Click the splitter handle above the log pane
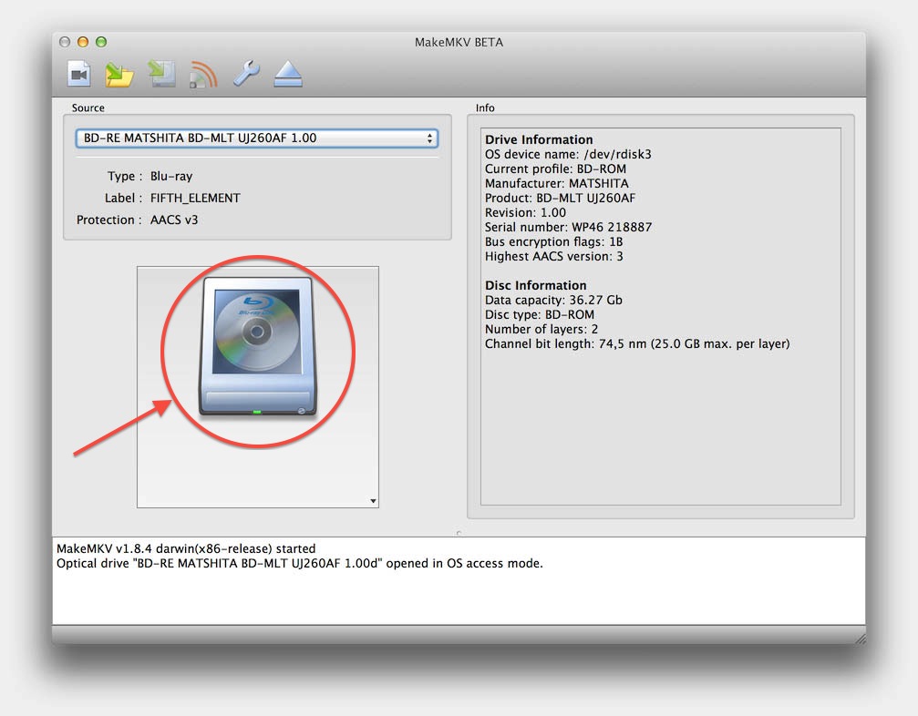This screenshot has width=918, height=716. (x=459, y=532)
